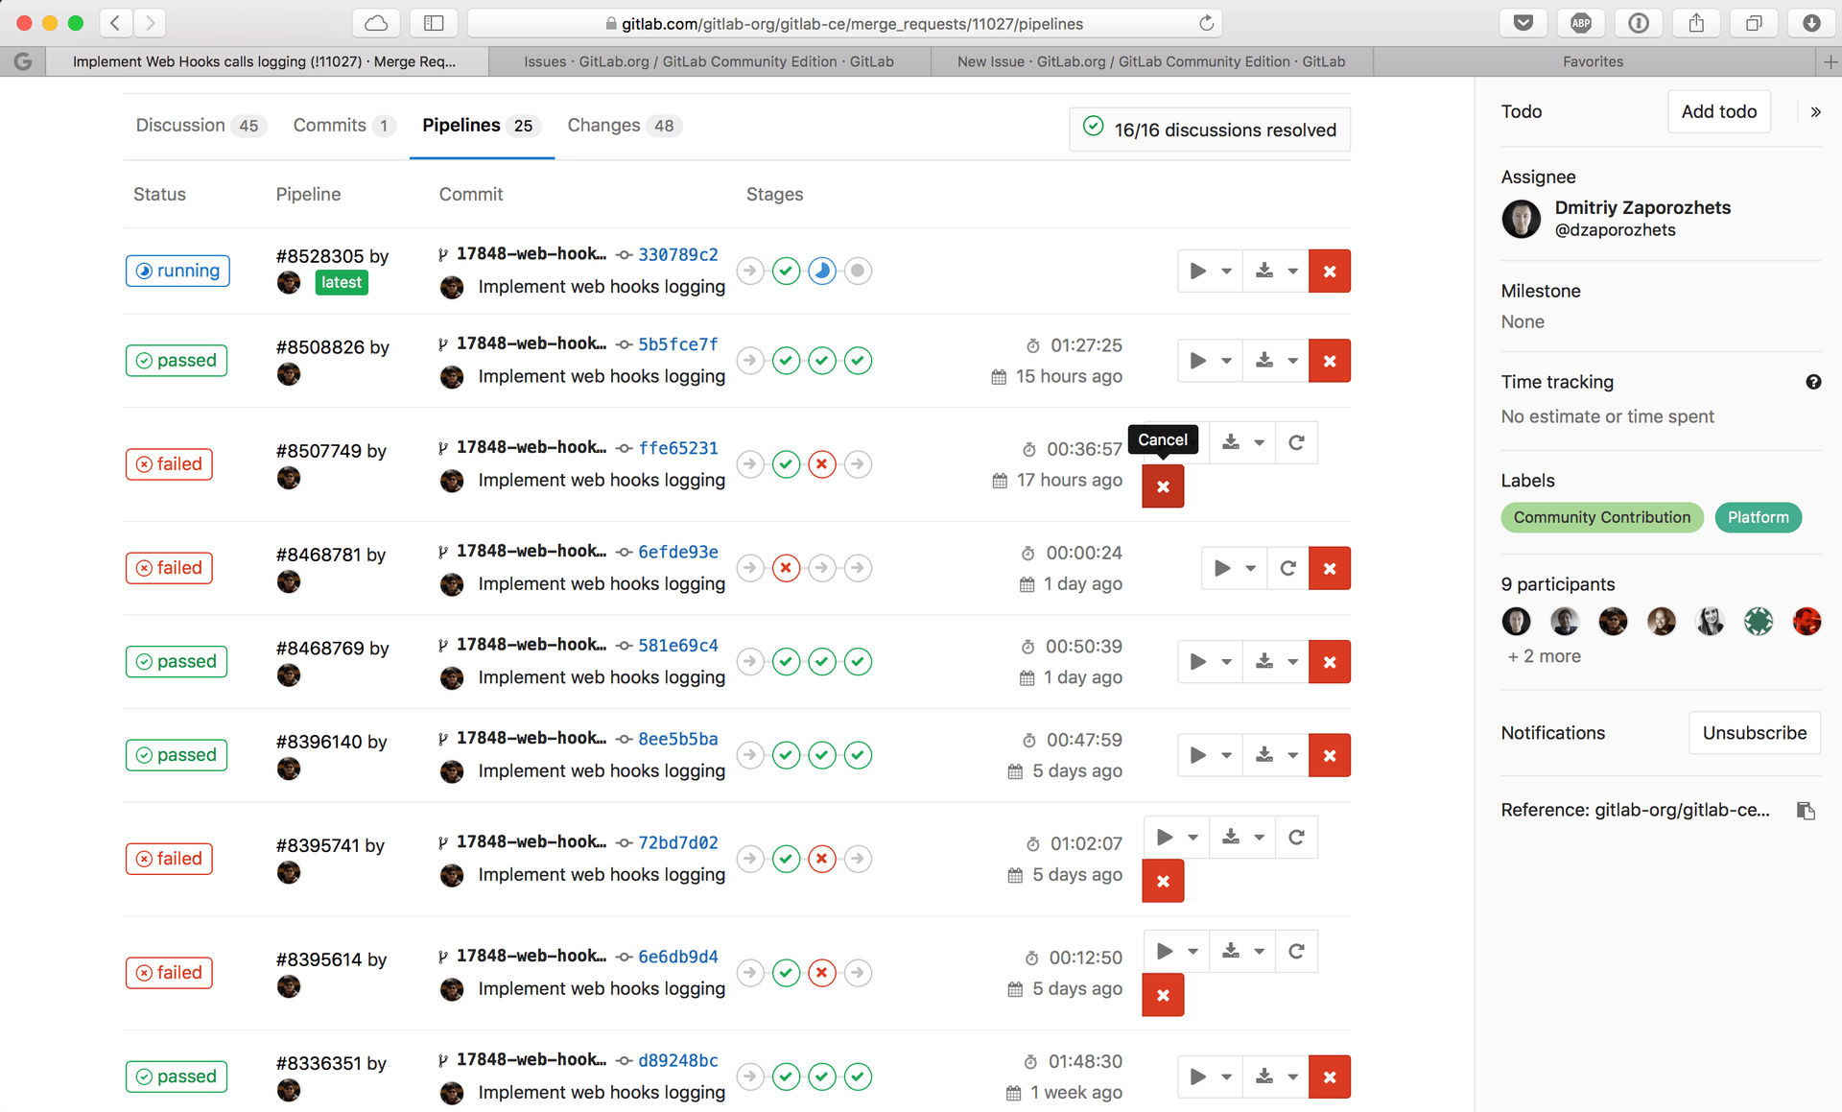Download artifacts for pipeline #8508826
The image size is (1842, 1112).
[x=1263, y=360]
